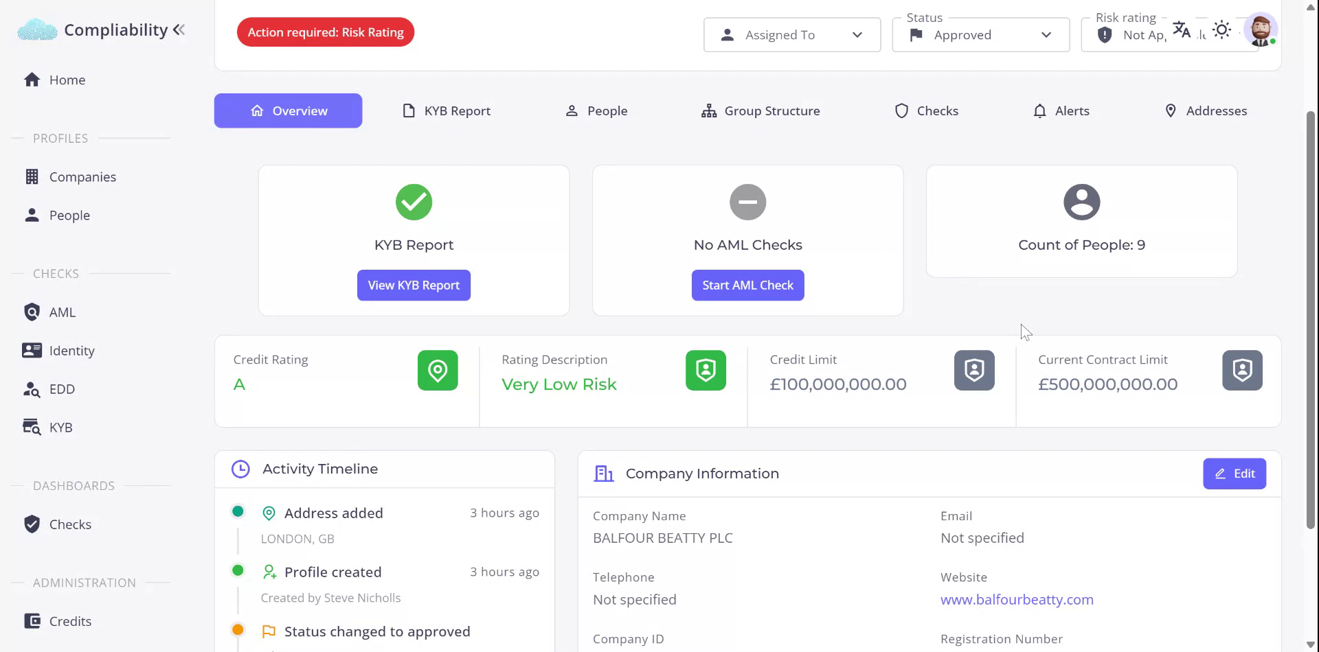This screenshot has width=1319, height=652.
Task: Toggle the light/dark theme sun icon
Action: click(1221, 30)
